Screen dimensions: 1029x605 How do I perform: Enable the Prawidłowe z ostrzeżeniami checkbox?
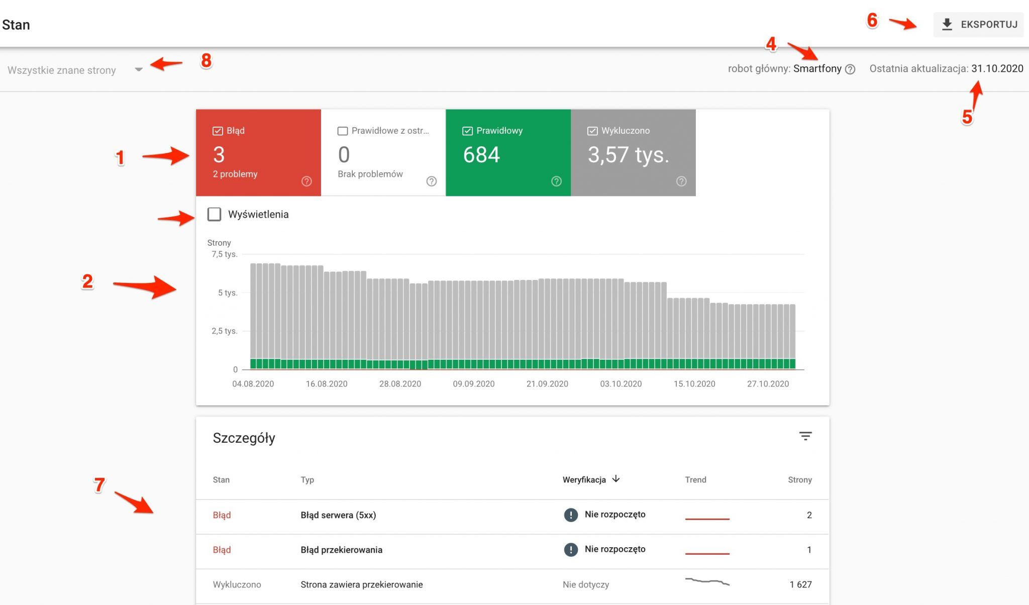pyautogui.click(x=343, y=131)
